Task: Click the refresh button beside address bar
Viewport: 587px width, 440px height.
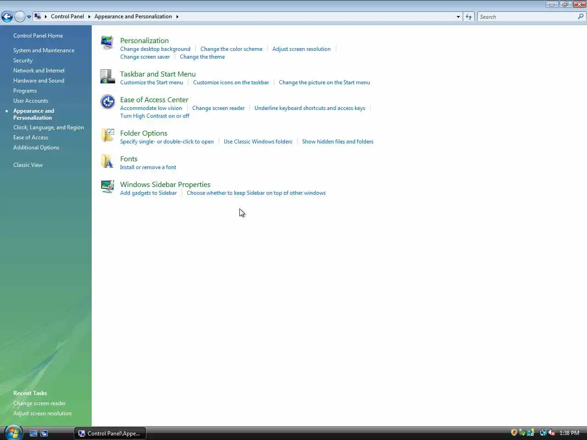Action: pyautogui.click(x=469, y=16)
